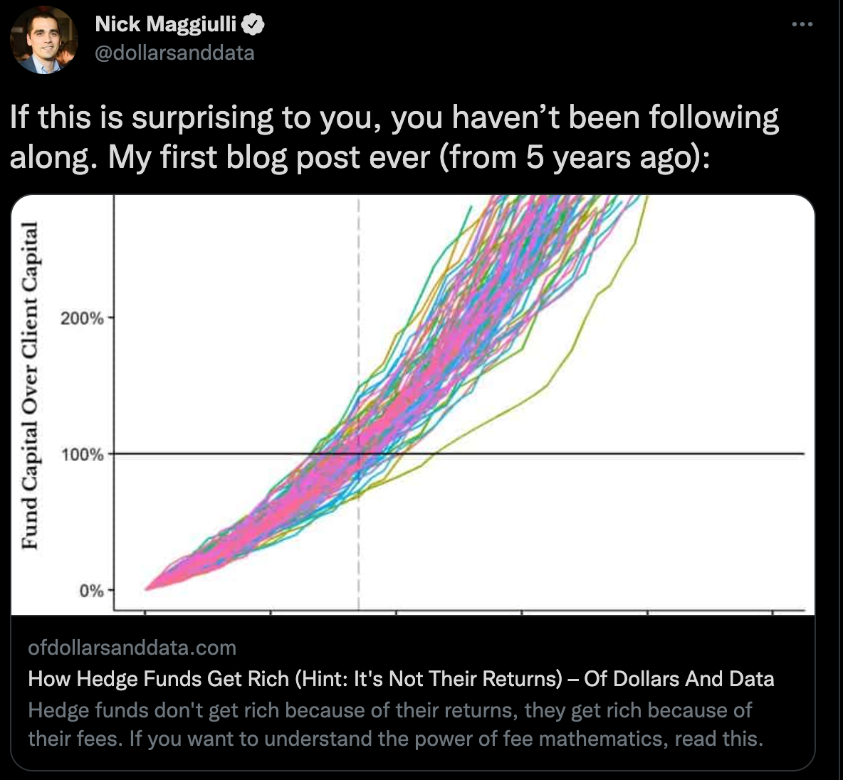Screen dimensions: 843x780
Task: Open Nick Maggiulli's profile picture
Action: (x=44, y=41)
